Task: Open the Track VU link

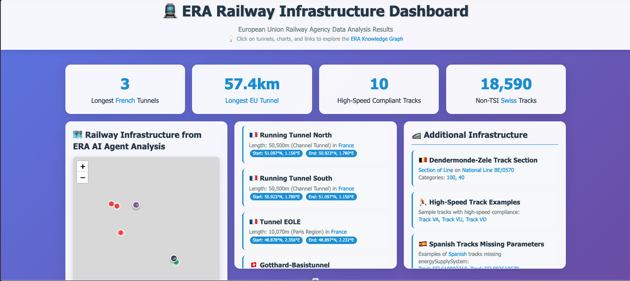Action: (452, 219)
